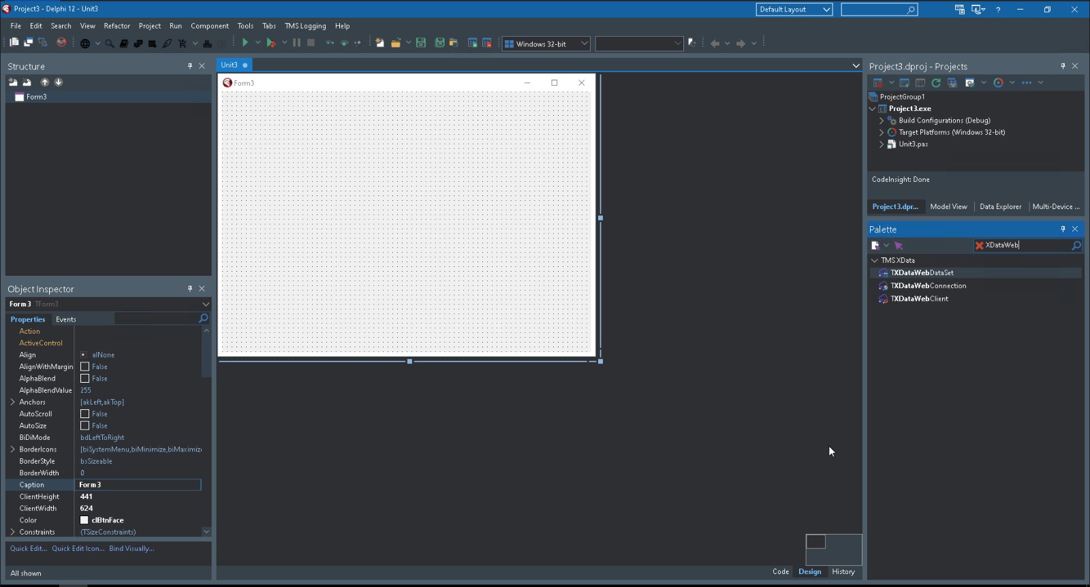Open the Windows 32-bit platform dropdown
Viewport: 1090px width, 587px height.
point(584,44)
